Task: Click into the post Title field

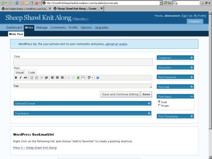Action: click(x=83, y=62)
